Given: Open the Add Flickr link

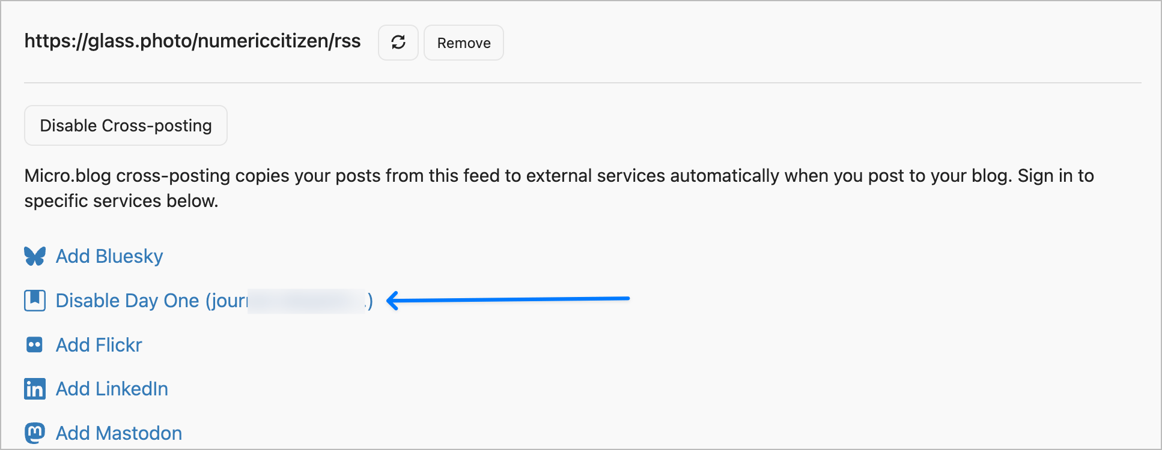Looking at the screenshot, I should tap(99, 345).
